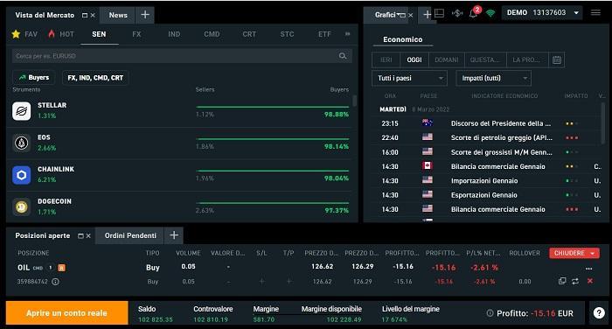This screenshot has width=612, height=329.
Task: Open the Impatti (tutti) dropdown
Action: (x=493, y=78)
